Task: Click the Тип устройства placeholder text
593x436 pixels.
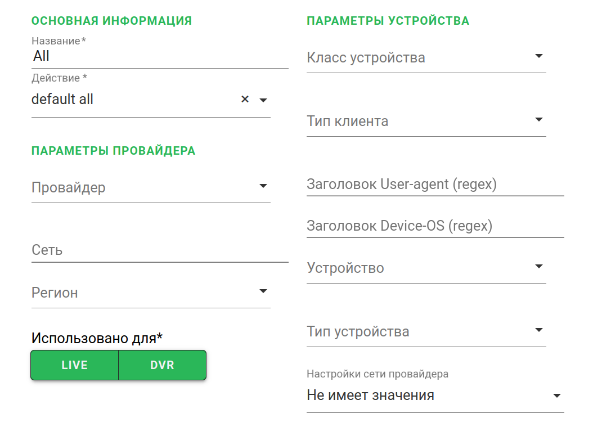Action: coord(358,332)
